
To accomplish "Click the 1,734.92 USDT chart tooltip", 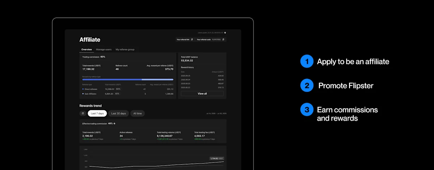I will click(217, 158).
